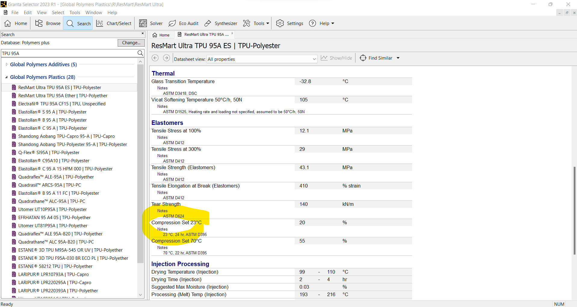This screenshot has height=307, width=577.
Task: Click the Elastomers section heading
Action: pos(167,123)
